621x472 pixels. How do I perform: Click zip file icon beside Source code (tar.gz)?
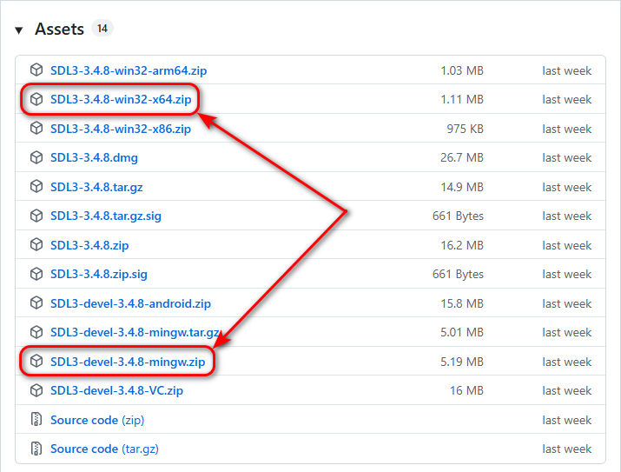36,449
